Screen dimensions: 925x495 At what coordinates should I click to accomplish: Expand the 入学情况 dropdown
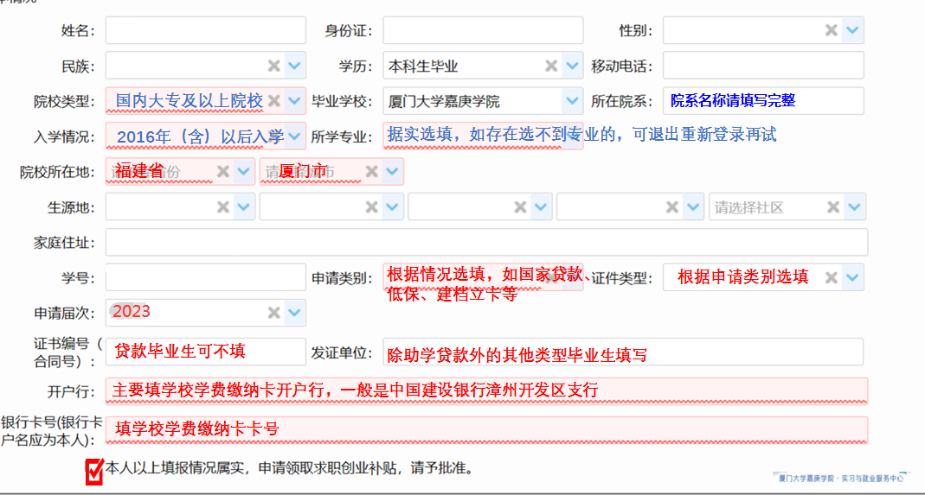tap(295, 136)
